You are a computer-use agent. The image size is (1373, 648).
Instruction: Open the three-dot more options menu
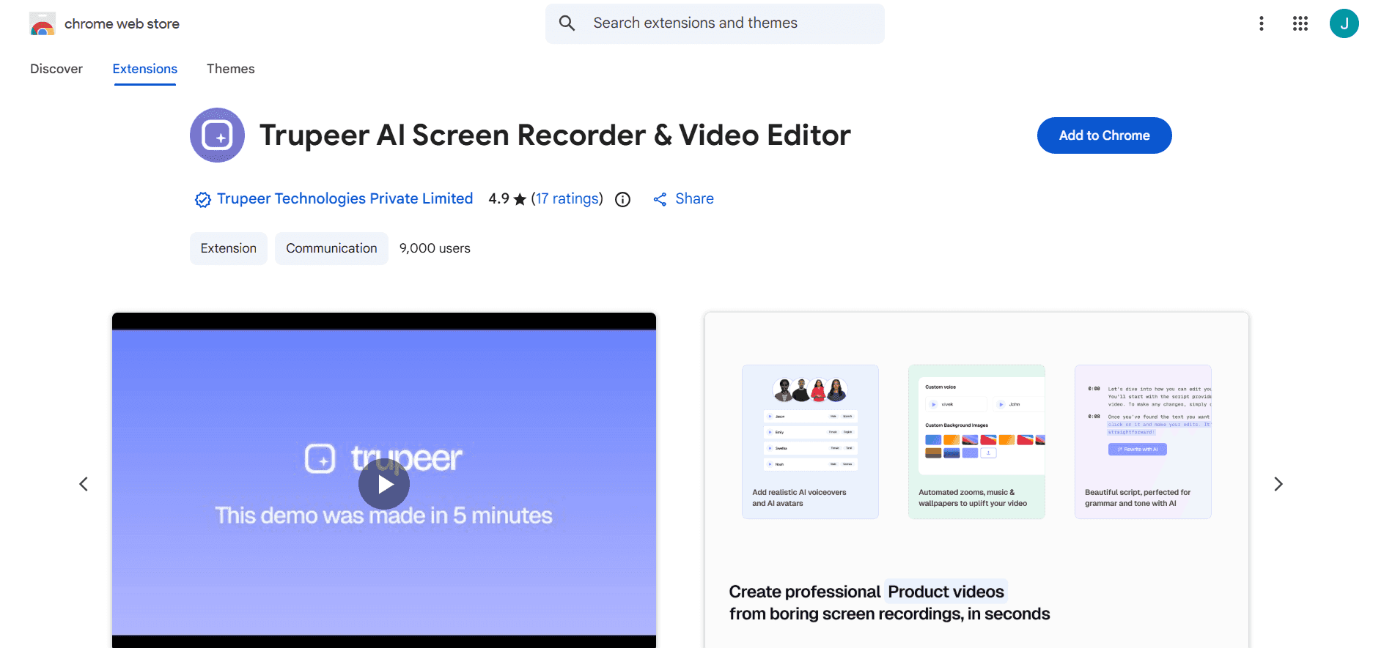point(1262,24)
